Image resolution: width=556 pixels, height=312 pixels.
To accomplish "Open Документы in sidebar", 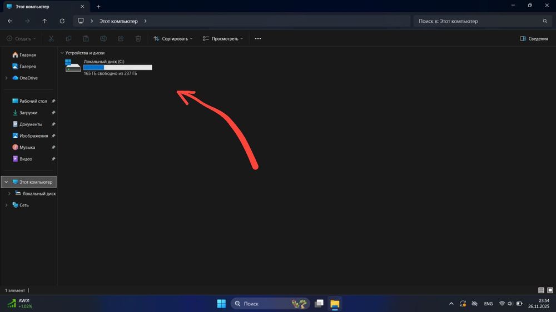I will coord(31,124).
